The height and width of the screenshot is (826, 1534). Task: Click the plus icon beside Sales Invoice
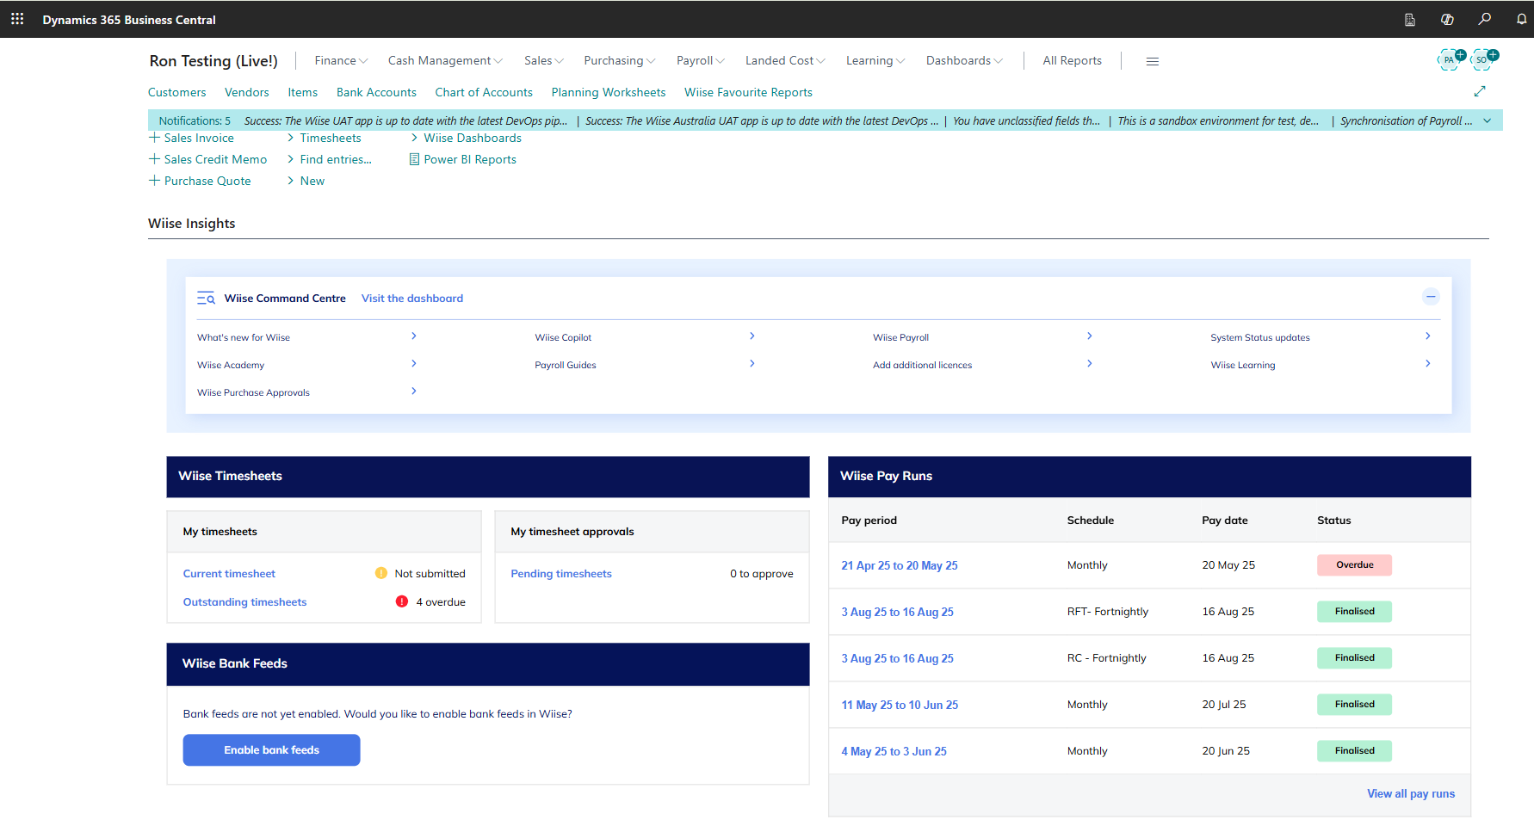coord(154,138)
